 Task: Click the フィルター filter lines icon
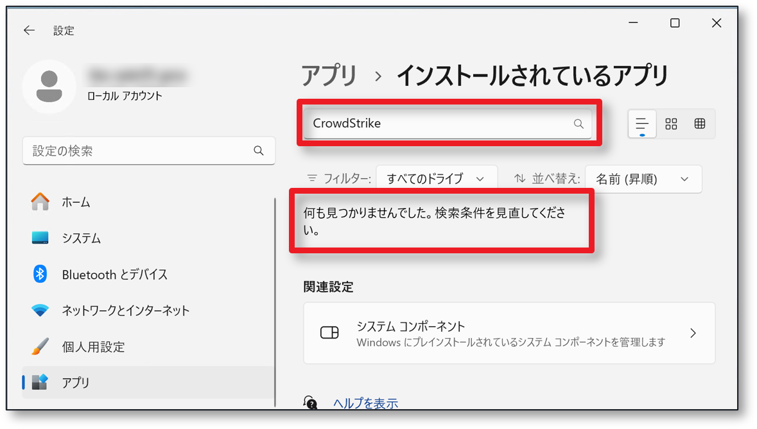pyautogui.click(x=312, y=178)
